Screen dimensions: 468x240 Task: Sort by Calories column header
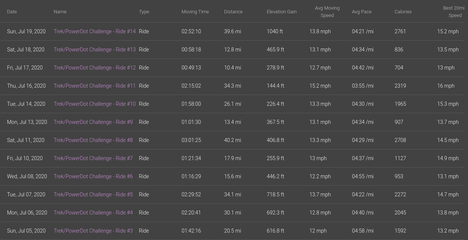[403, 12]
